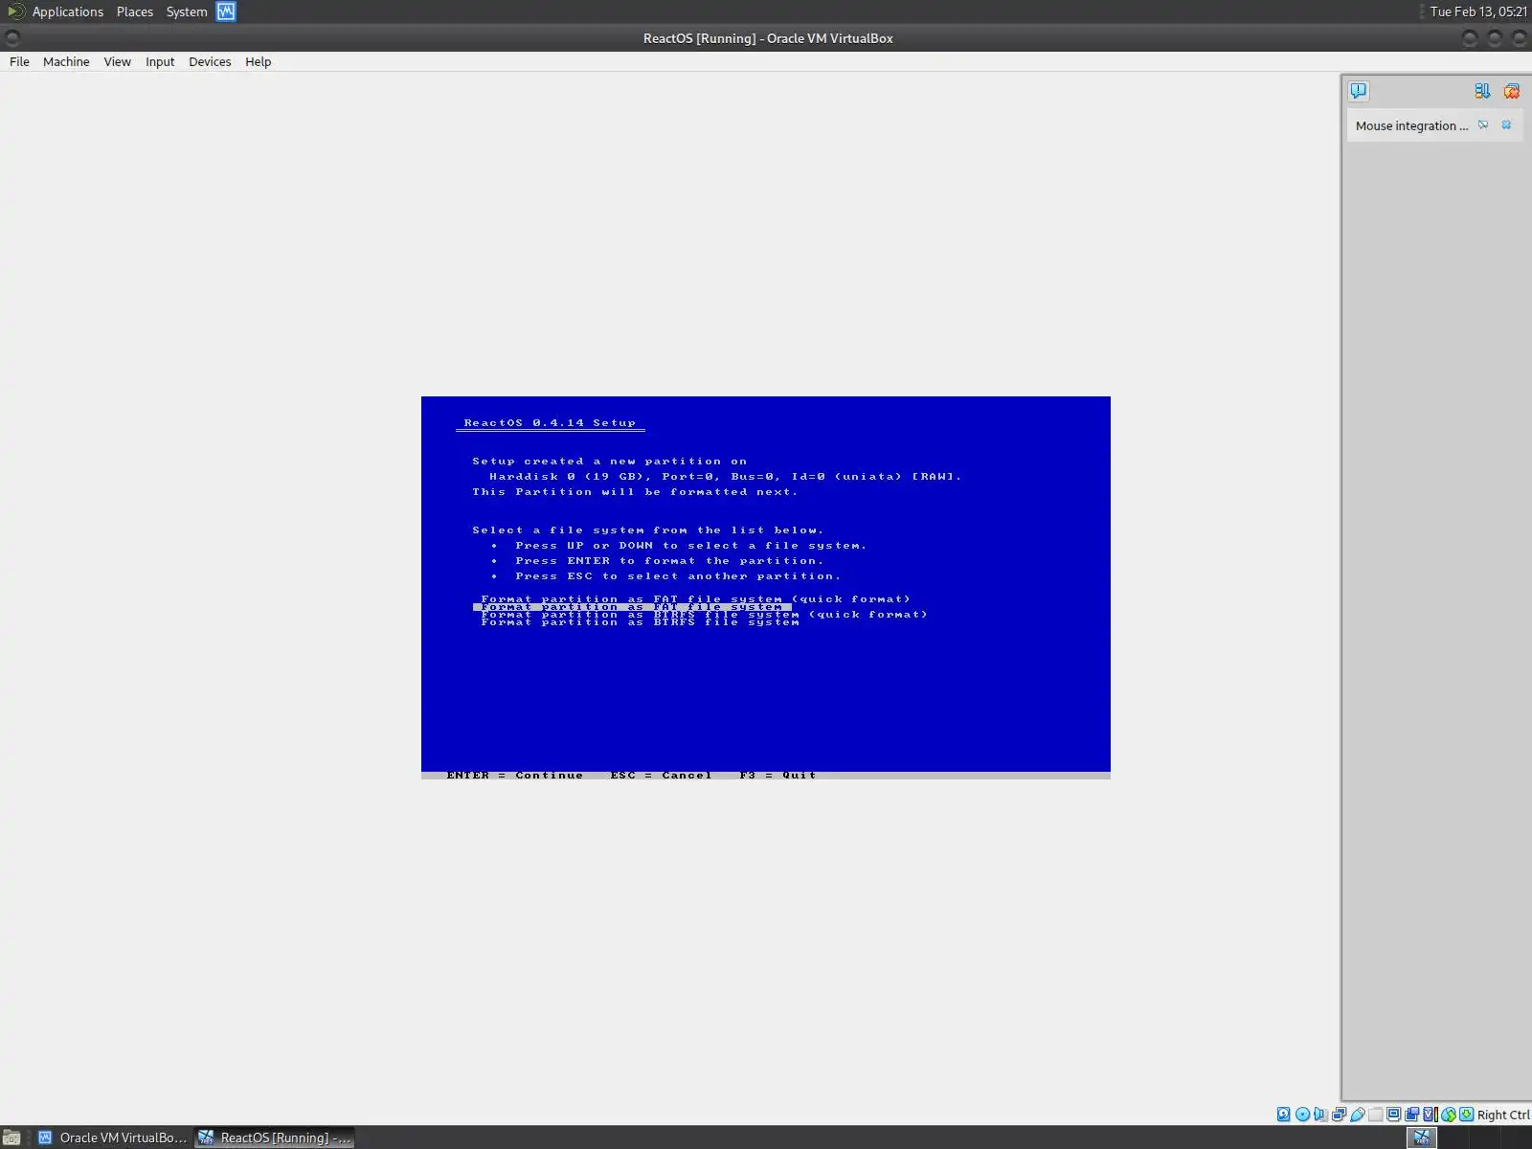The image size is (1532, 1149).
Task: Click the do-not-show-again icon on Mouse integration
Action: pyautogui.click(x=1483, y=125)
